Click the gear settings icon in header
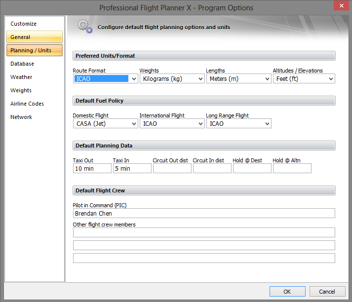Image resolution: width=352 pixels, height=302 pixels. (x=85, y=27)
